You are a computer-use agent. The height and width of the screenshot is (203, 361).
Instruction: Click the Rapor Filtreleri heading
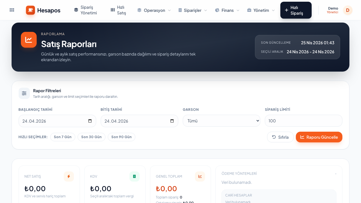coord(47,91)
